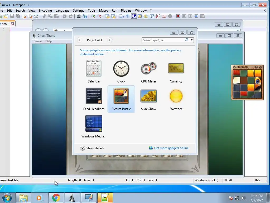Select the Currency gadget
This screenshot has width=270, height=203.
pyautogui.click(x=176, y=71)
